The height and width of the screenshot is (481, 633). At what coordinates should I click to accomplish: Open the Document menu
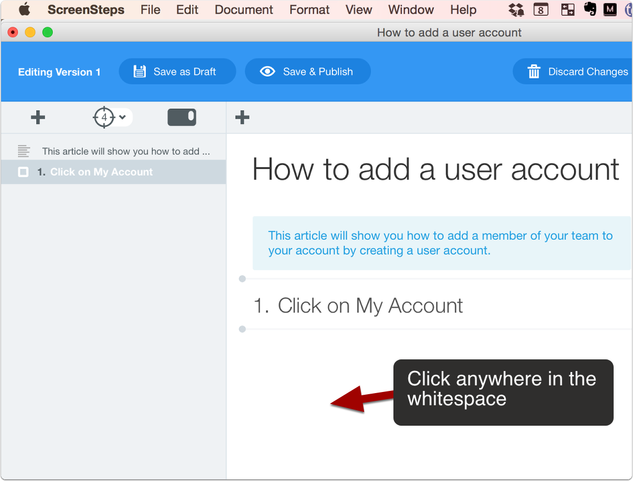tap(243, 10)
